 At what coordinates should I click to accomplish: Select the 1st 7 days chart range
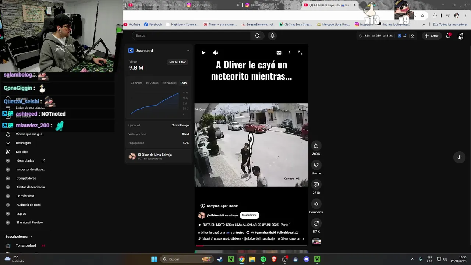coord(152,83)
